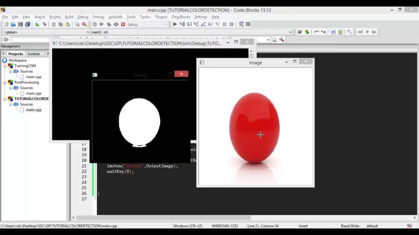Screen dimensions: 419x235
Task: Click the Save file floppy icon
Action: [x=20, y=24]
